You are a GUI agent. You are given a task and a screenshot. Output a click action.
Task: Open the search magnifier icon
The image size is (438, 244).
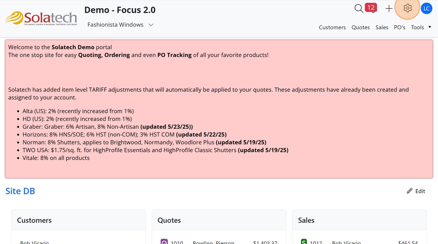click(x=359, y=8)
